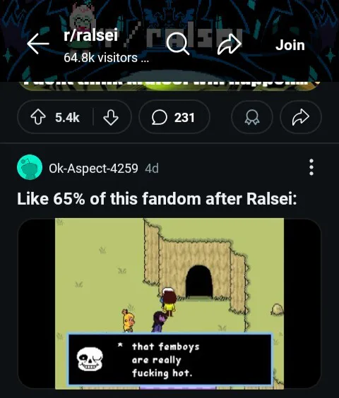Screen dimensions: 339x398
Task: Open the 231 comments
Action: [174, 117]
